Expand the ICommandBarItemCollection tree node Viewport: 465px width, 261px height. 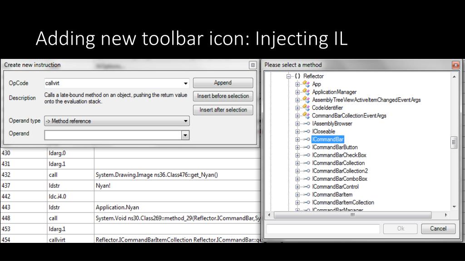(x=297, y=203)
